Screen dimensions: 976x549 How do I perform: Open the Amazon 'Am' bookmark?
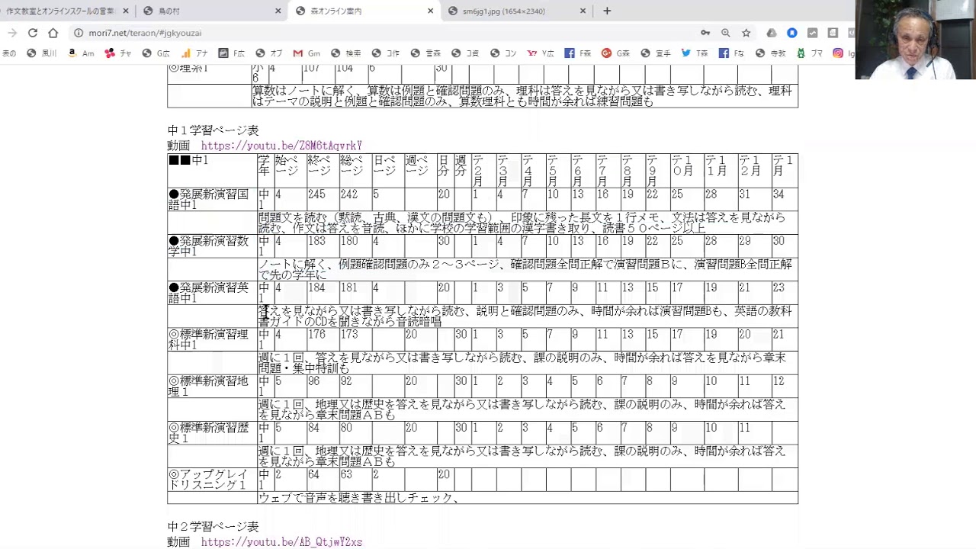pos(81,53)
